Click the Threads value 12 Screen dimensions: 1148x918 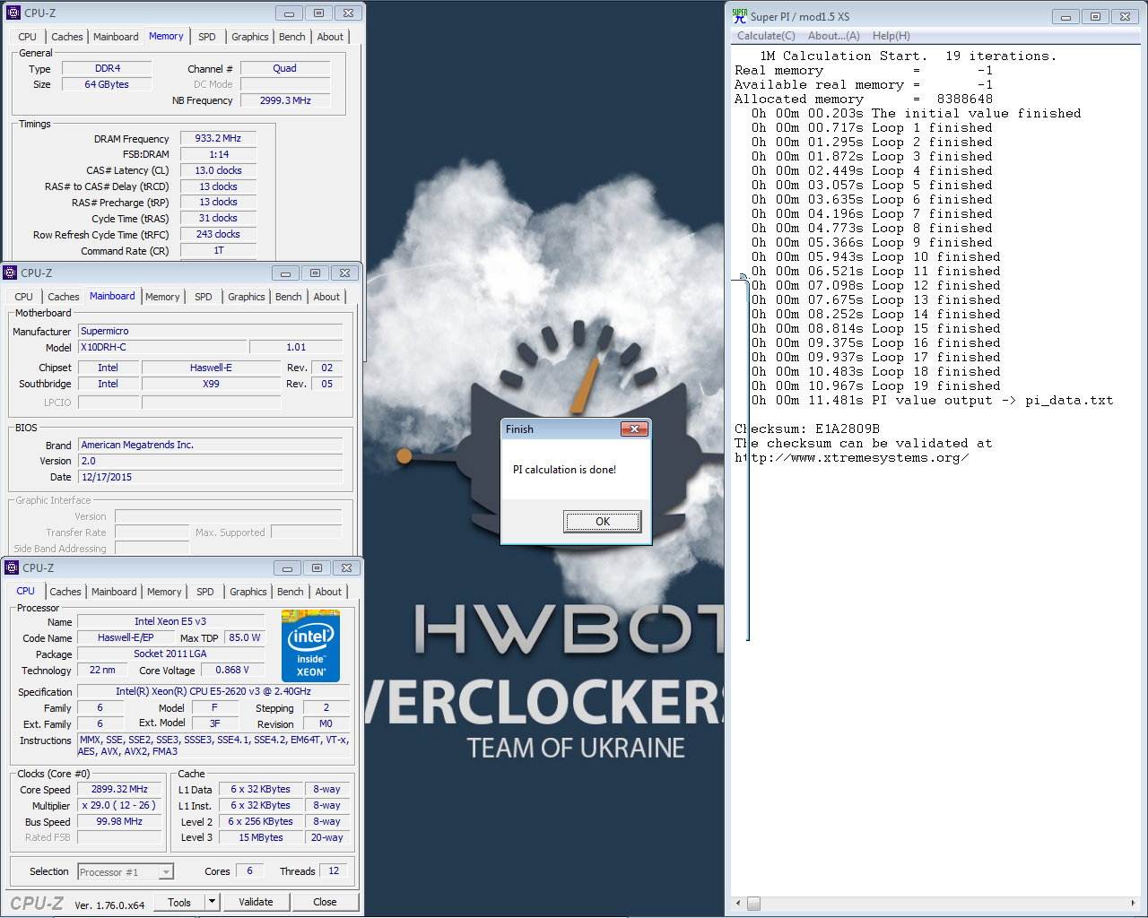coord(334,870)
